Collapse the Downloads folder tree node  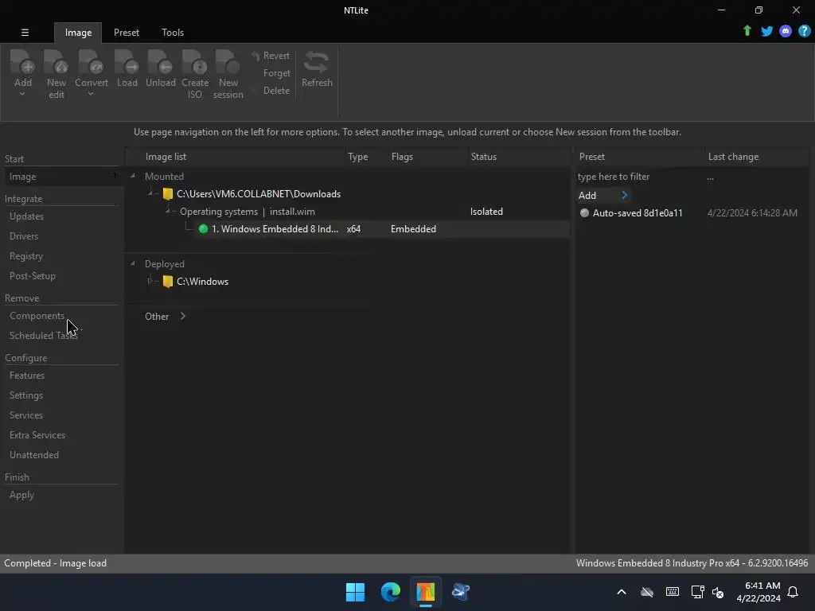click(150, 193)
